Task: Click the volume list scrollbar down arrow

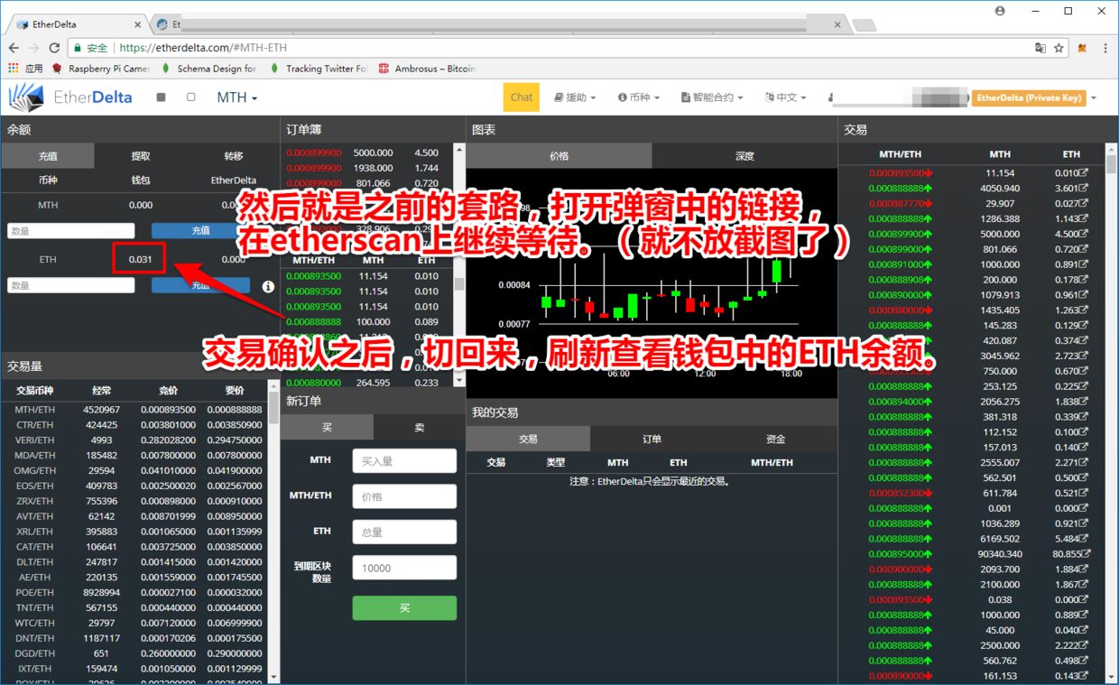Action: click(274, 676)
